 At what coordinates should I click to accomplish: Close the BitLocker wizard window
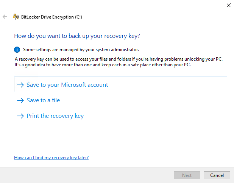click(x=228, y=5)
